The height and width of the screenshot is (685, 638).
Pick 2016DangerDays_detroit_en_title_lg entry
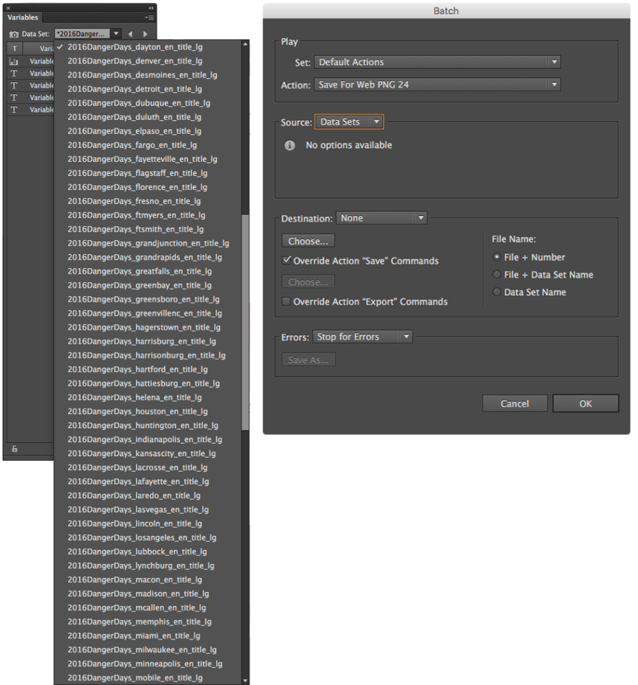pyautogui.click(x=135, y=89)
